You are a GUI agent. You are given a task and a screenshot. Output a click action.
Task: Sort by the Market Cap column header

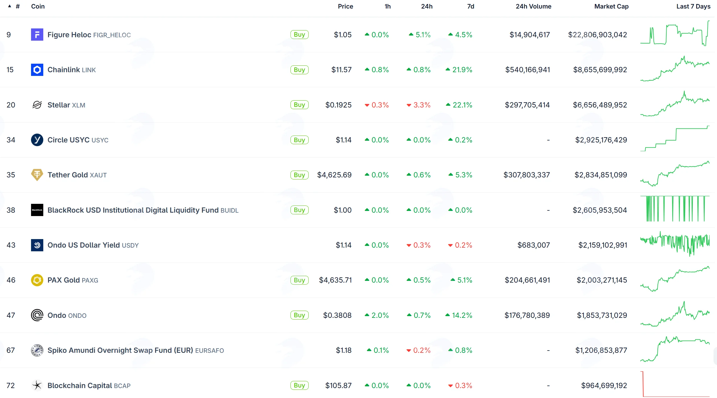[x=611, y=6]
